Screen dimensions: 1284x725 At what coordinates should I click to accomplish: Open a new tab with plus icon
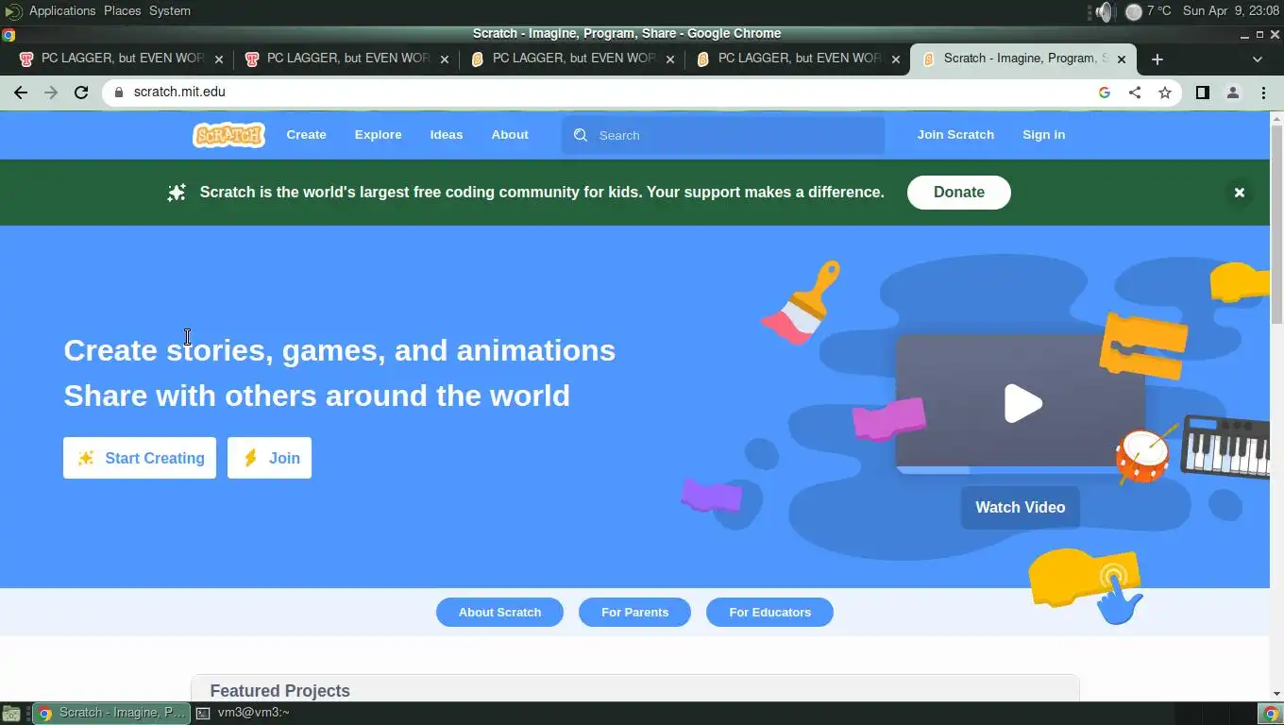(x=1157, y=59)
